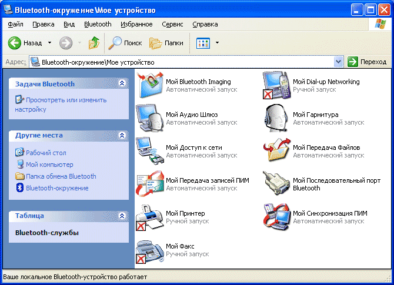This screenshot has height=285, width=394.
Task: Open the Справка menu
Action: pyautogui.click(x=205, y=24)
